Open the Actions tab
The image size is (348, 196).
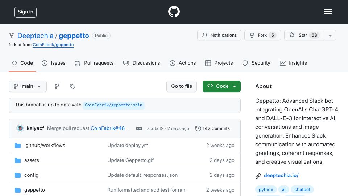[183, 63]
